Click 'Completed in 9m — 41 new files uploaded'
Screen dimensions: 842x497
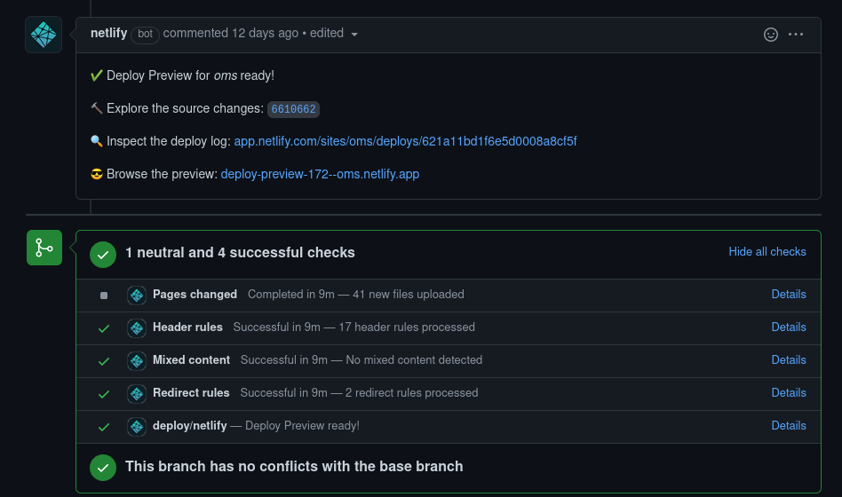(x=355, y=294)
